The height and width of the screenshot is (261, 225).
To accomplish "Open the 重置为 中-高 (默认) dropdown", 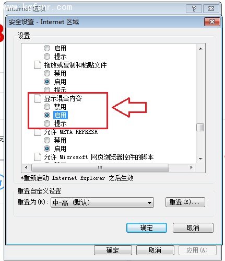I will 102,202.
